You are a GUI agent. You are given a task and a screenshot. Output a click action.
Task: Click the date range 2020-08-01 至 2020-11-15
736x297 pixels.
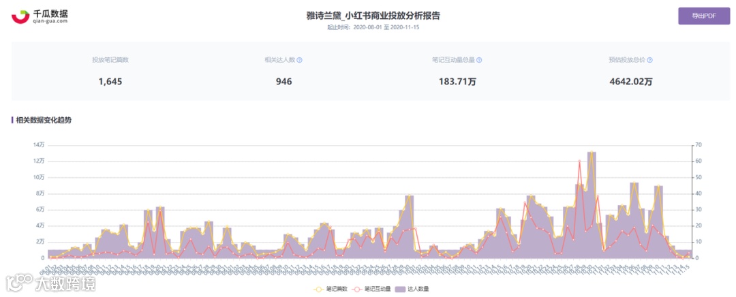(x=385, y=27)
